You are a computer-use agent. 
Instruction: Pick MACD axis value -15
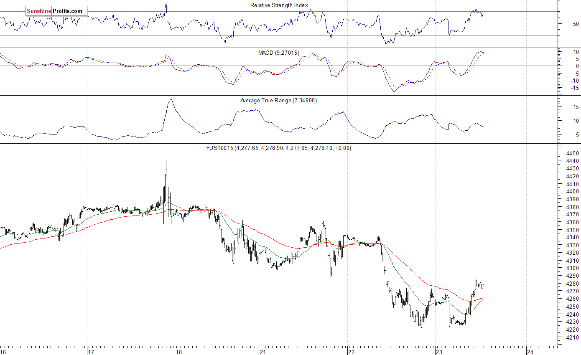point(574,88)
